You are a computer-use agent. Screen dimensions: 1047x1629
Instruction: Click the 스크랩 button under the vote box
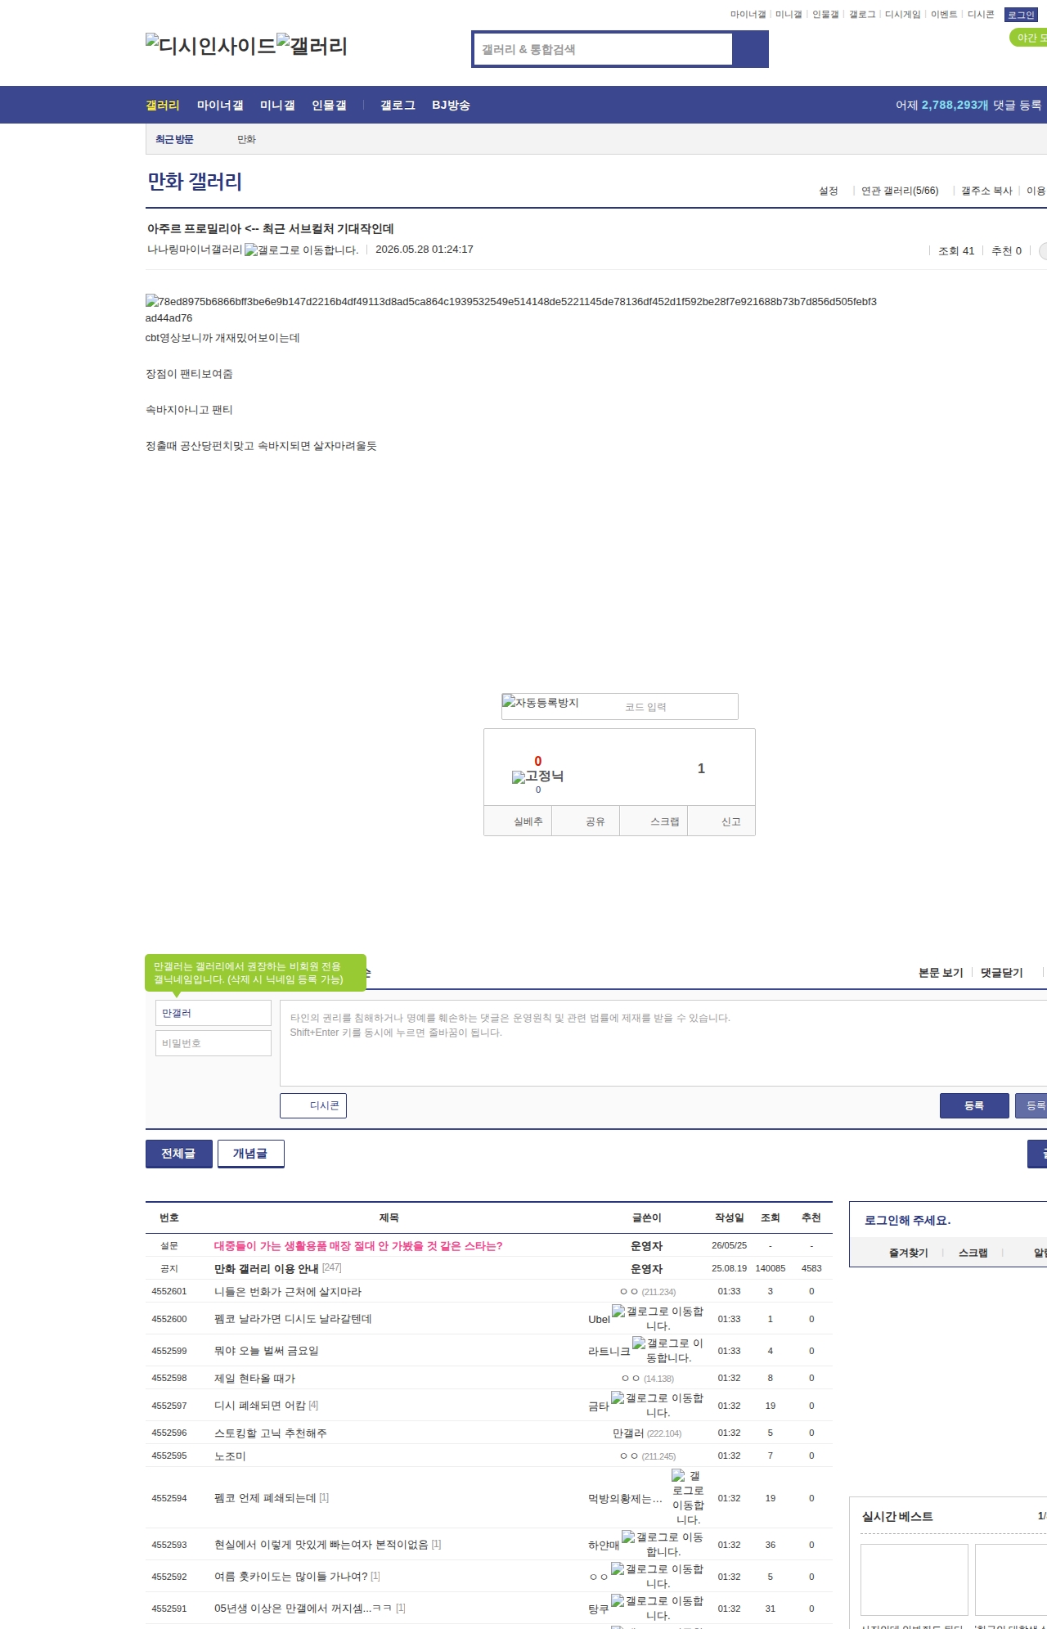(654, 821)
